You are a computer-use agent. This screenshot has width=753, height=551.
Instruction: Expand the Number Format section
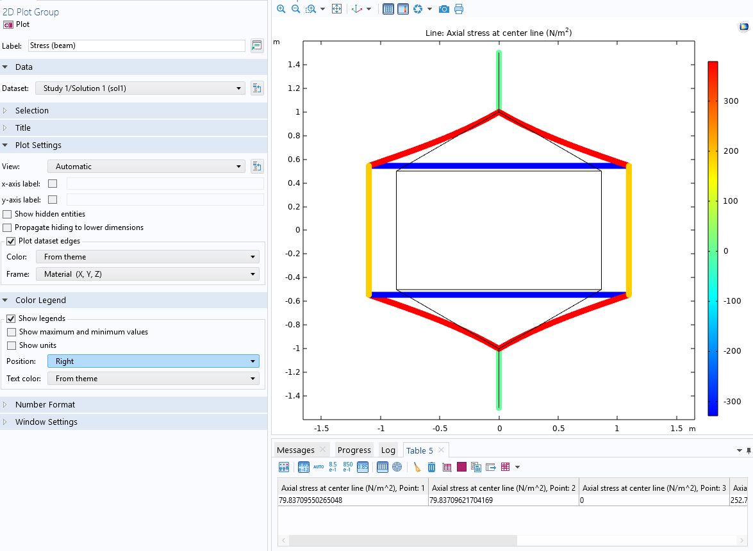tap(45, 405)
